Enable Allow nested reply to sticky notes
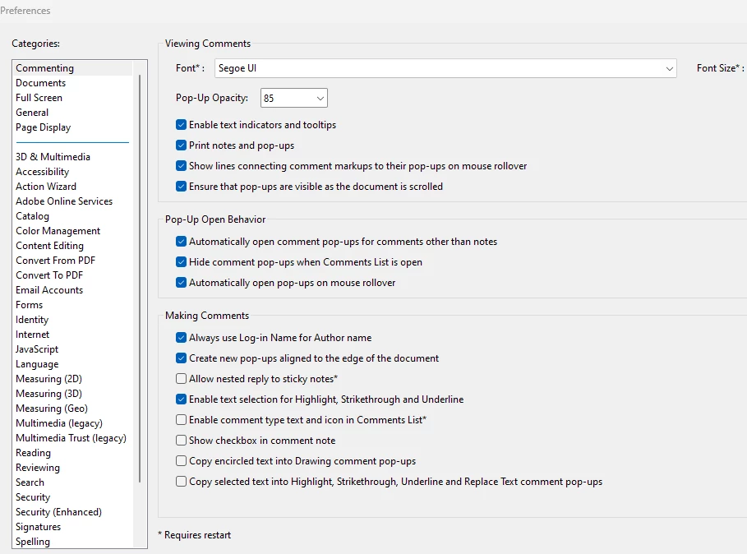The width and height of the screenshot is (747, 554). [x=181, y=379]
